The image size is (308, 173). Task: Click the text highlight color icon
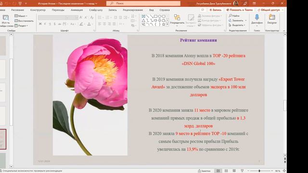click(x=81, y=24)
